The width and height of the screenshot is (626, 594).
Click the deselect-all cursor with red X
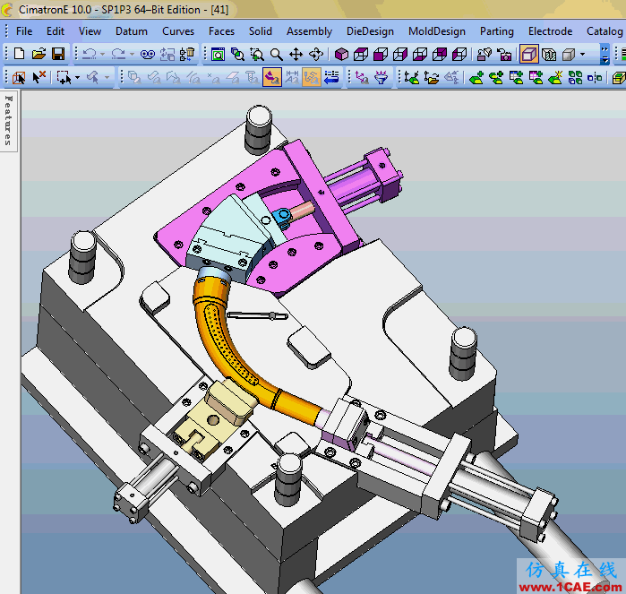pyautogui.click(x=39, y=77)
